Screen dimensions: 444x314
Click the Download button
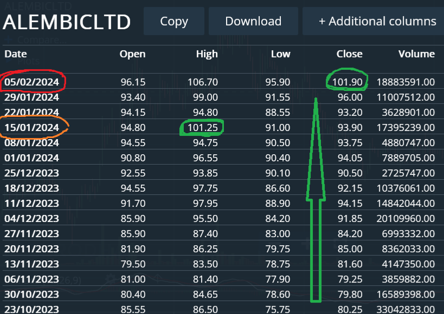tap(253, 21)
